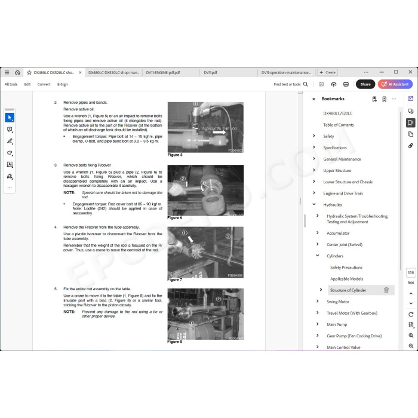The image size is (418, 418).
Task: Expand the Accumulator bookmark
Action: coord(318,233)
